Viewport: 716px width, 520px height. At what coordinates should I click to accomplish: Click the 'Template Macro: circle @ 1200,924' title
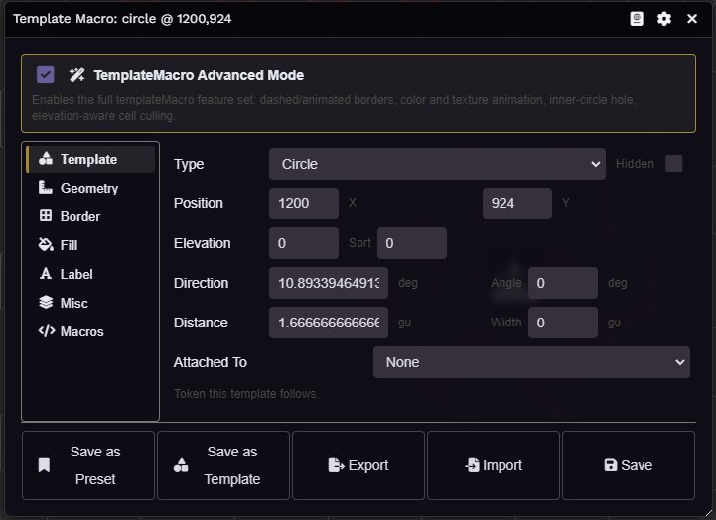(x=122, y=19)
